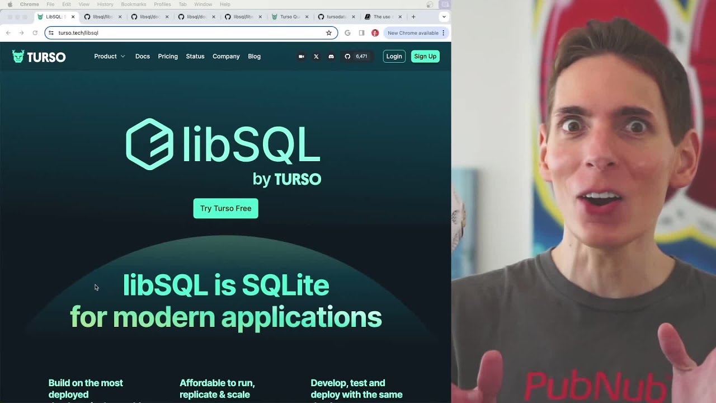Toggle the Chrome side panel icon
This screenshot has width=716, height=403.
[x=361, y=33]
